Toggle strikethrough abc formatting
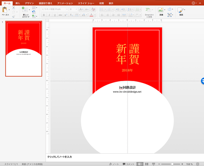This screenshot has width=204, height=166. coord(60,15)
